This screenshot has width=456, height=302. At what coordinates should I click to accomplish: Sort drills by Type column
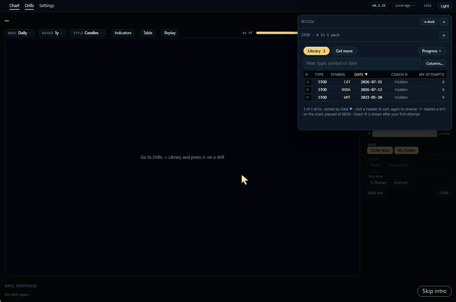[x=319, y=75]
